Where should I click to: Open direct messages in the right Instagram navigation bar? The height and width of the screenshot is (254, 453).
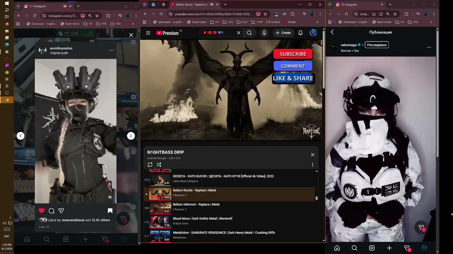(x=407, y=248)
